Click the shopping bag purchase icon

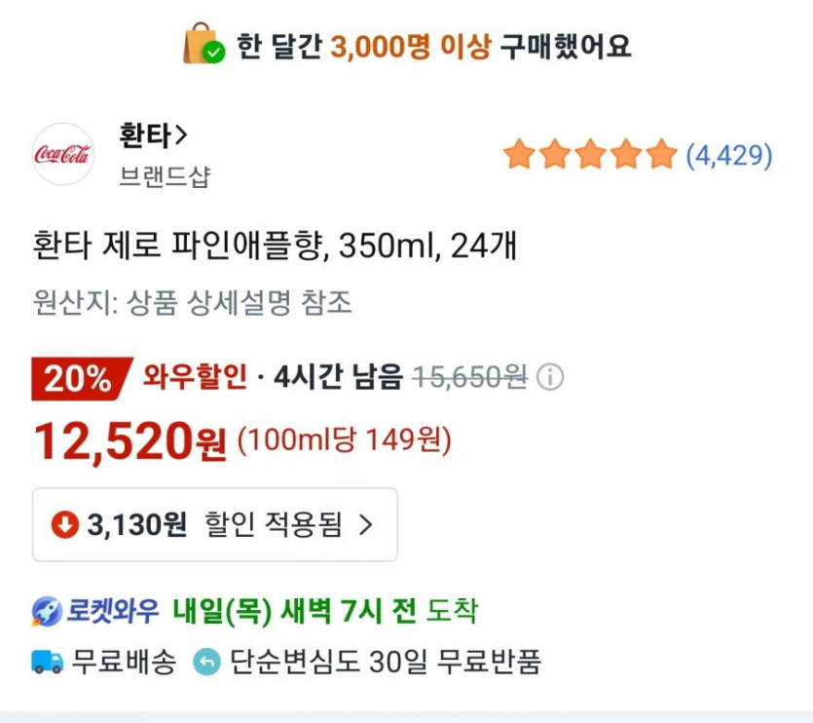pos(203,45)
